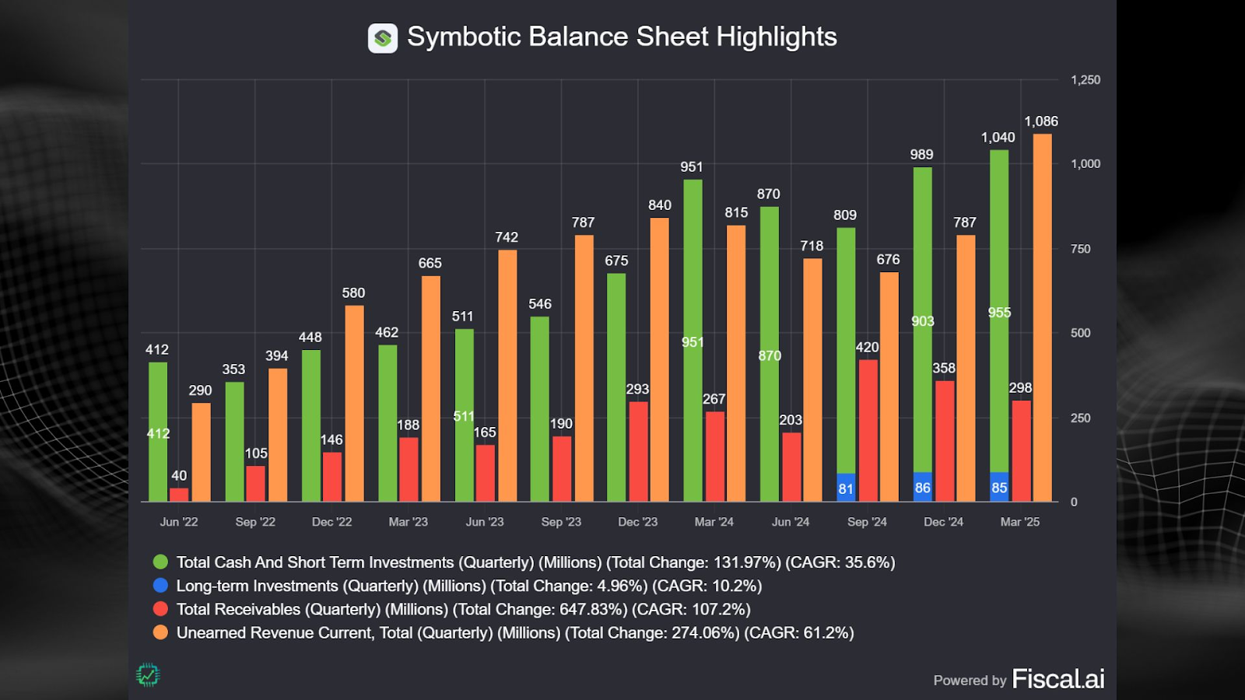Click the green chip icon at bottom left
1245x700 pixels.
(148, 675)
